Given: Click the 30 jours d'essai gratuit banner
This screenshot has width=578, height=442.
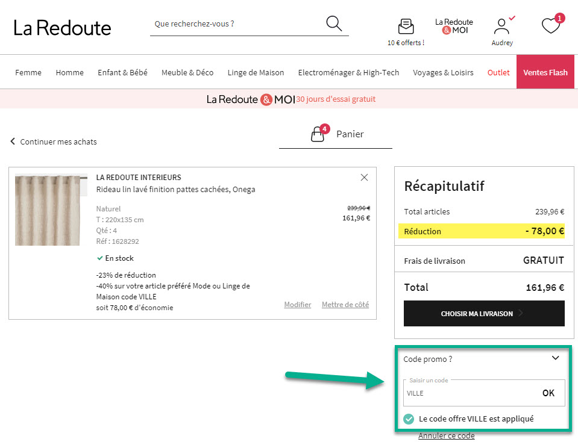Looking at the screenshot, I should (336, 99).
